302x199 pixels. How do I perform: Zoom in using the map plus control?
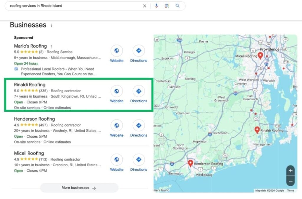tap(290, 171)
